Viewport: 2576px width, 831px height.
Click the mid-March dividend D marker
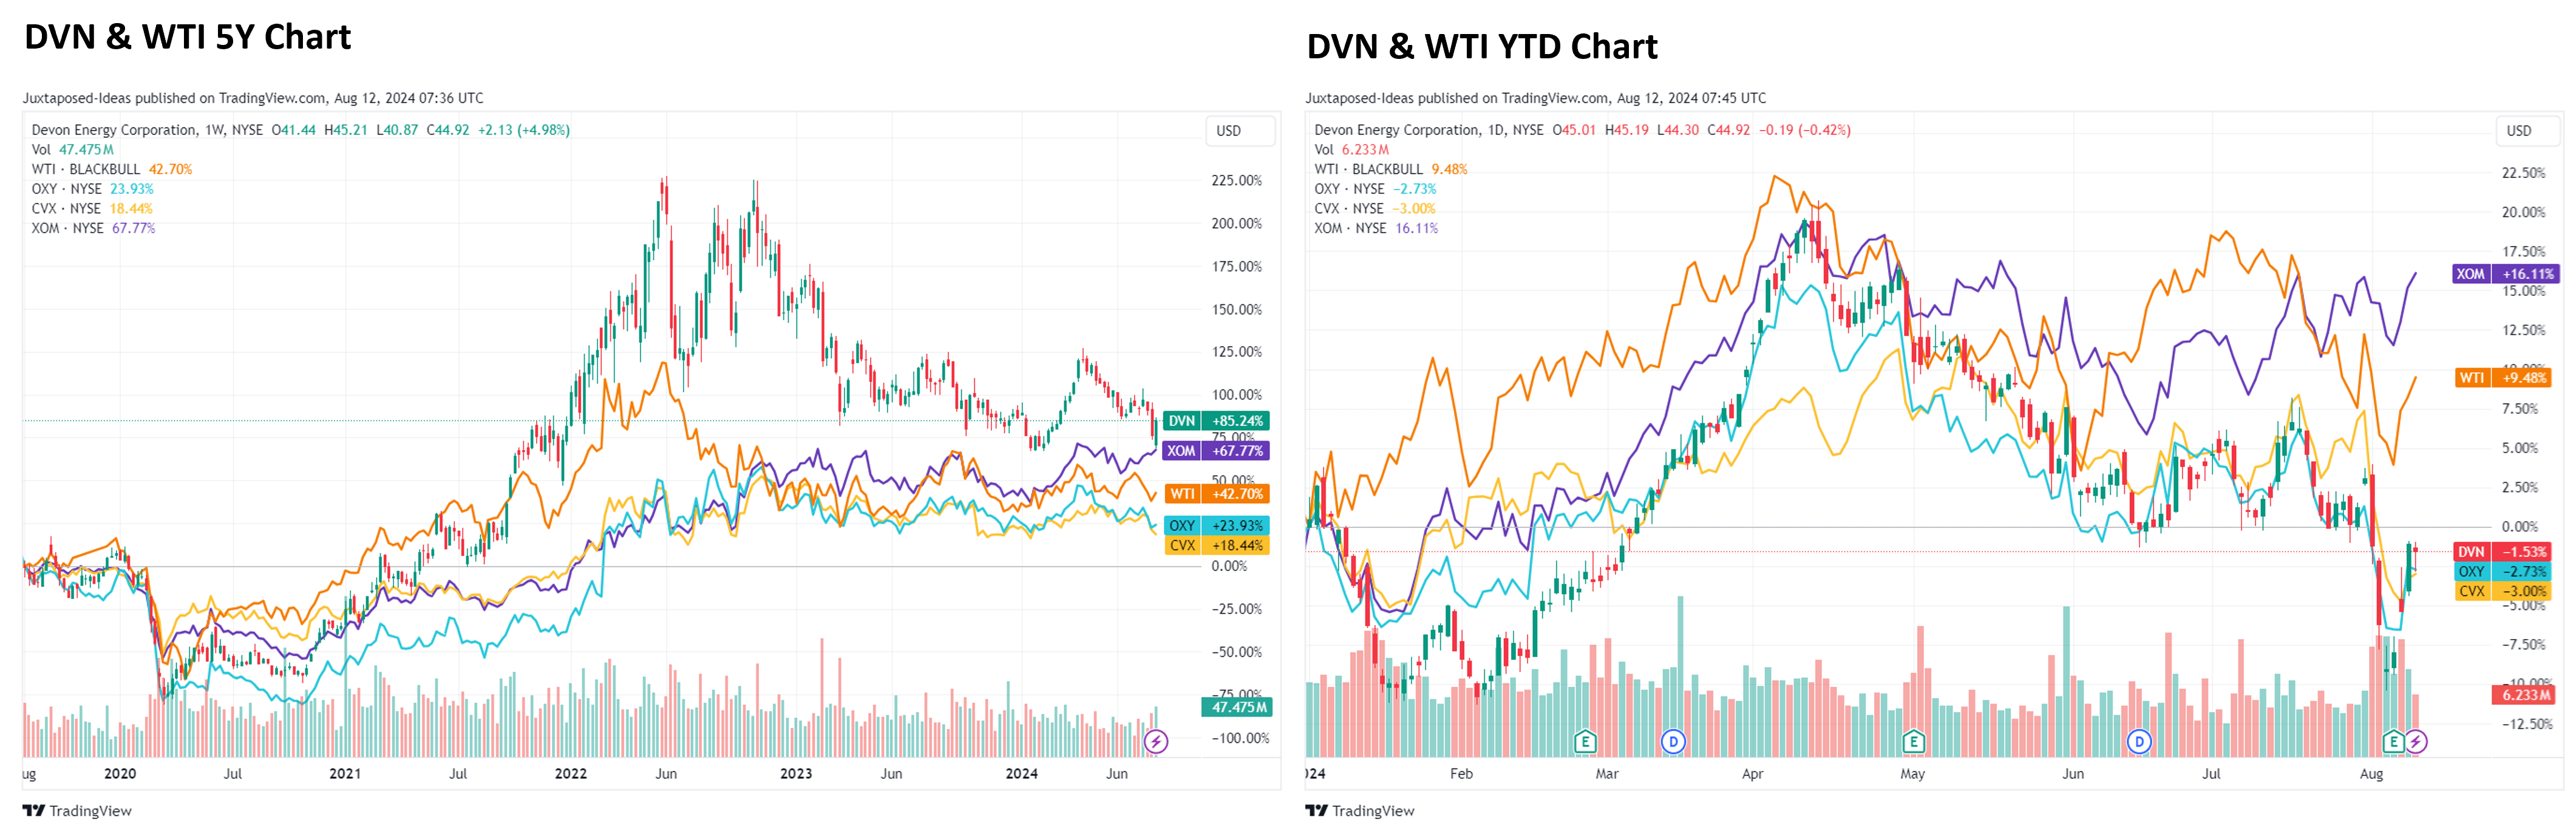point(1672,742)
